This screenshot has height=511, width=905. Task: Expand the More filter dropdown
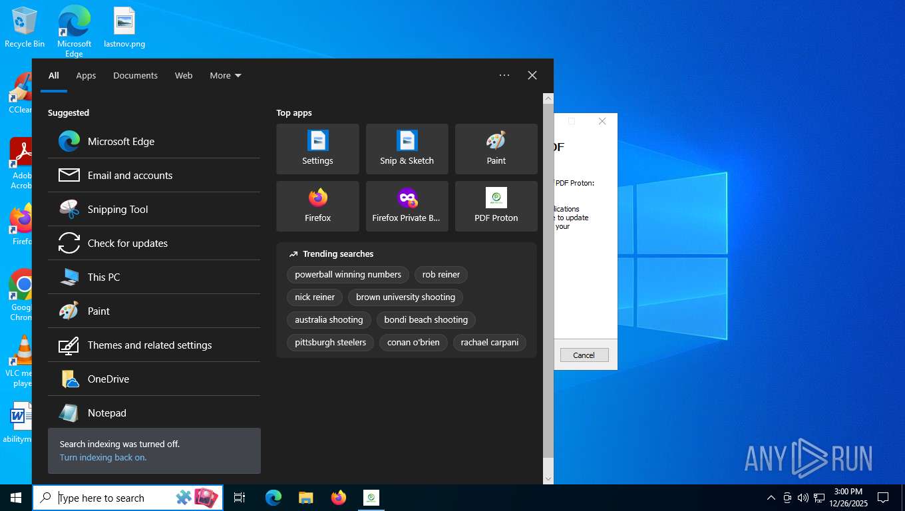tap(226, 75)
